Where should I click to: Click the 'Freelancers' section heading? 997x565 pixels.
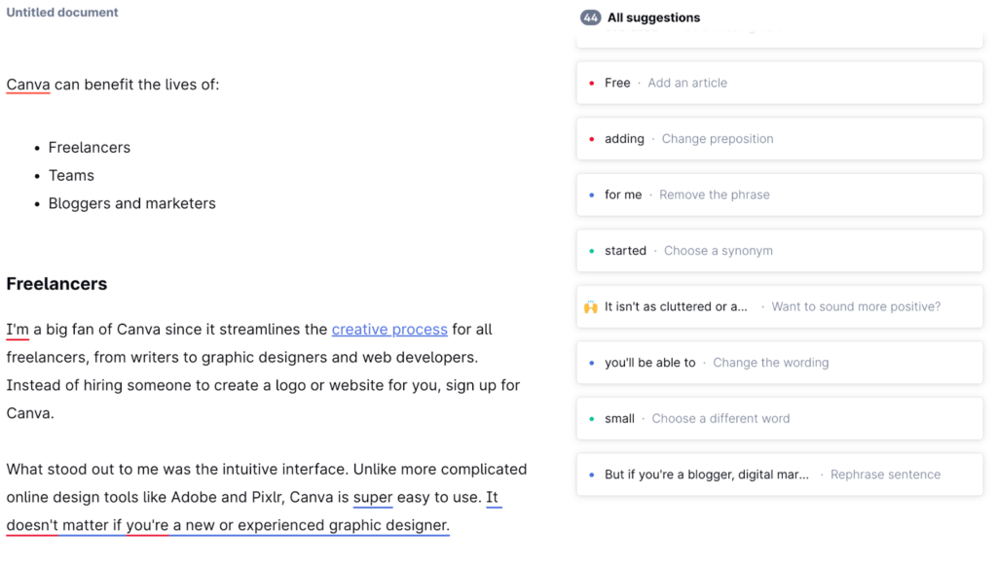pos(56,284)
